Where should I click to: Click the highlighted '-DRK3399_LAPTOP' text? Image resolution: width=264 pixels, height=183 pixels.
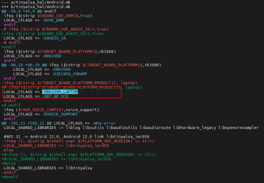(60, 92)
